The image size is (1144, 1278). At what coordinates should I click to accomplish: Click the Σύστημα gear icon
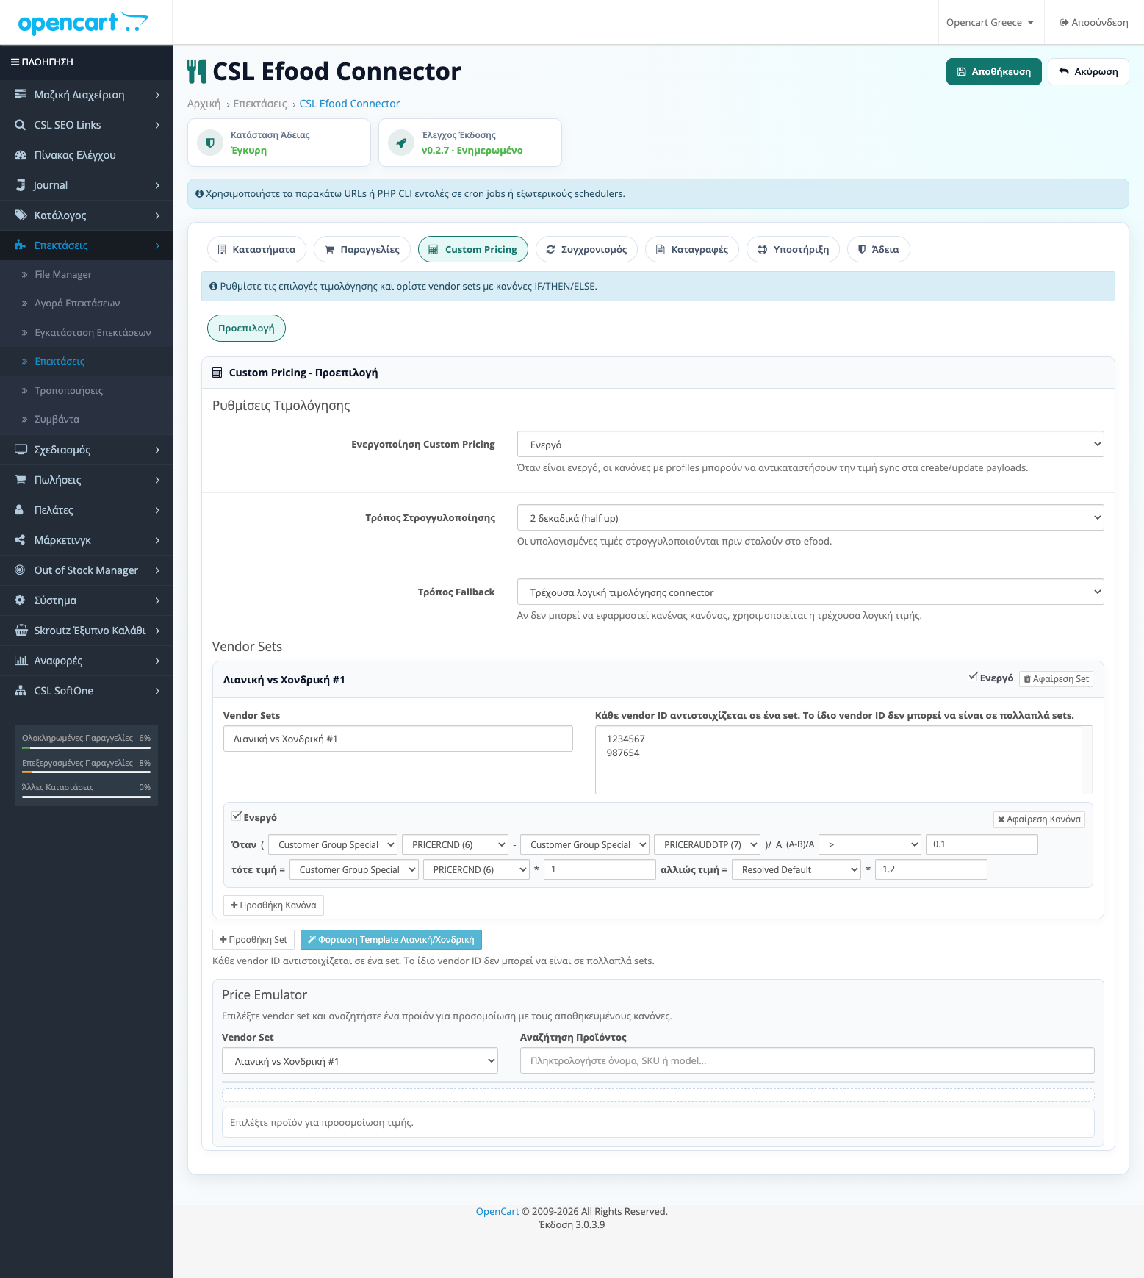[21, 600]
